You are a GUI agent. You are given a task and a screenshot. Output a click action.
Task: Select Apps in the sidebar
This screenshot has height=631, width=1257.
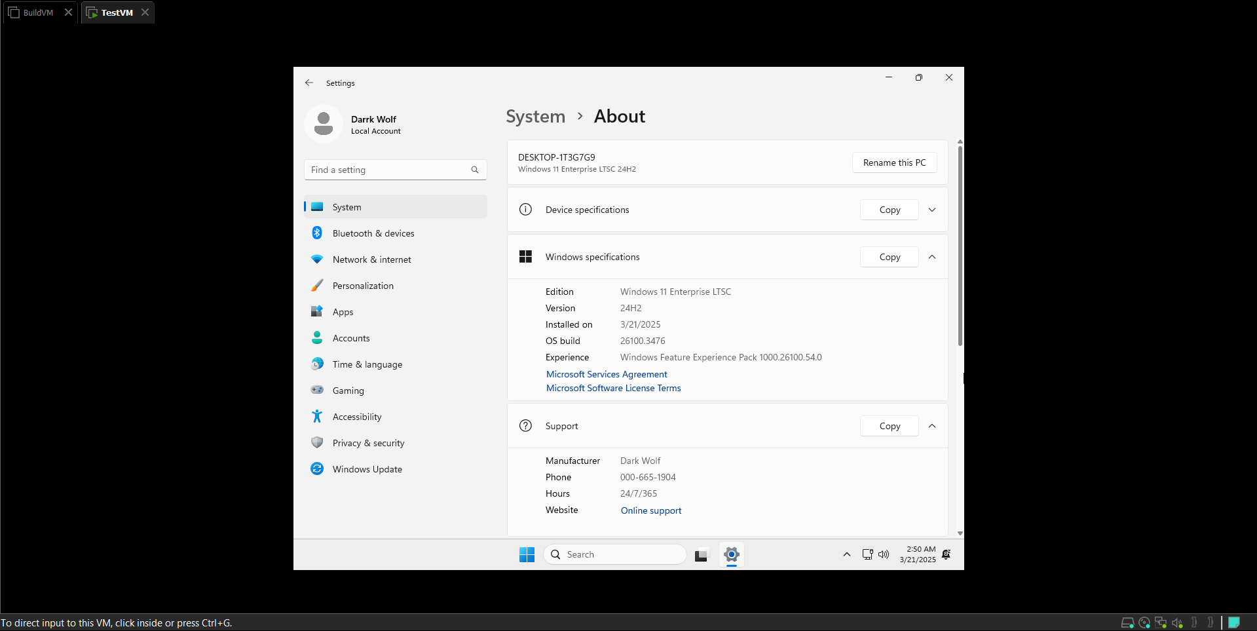click(x=396, y=312)
